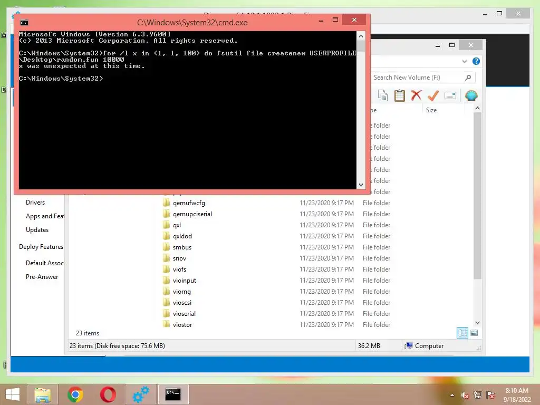
Task: Open Deploy Features in left pane
Action: click(41, 247)
